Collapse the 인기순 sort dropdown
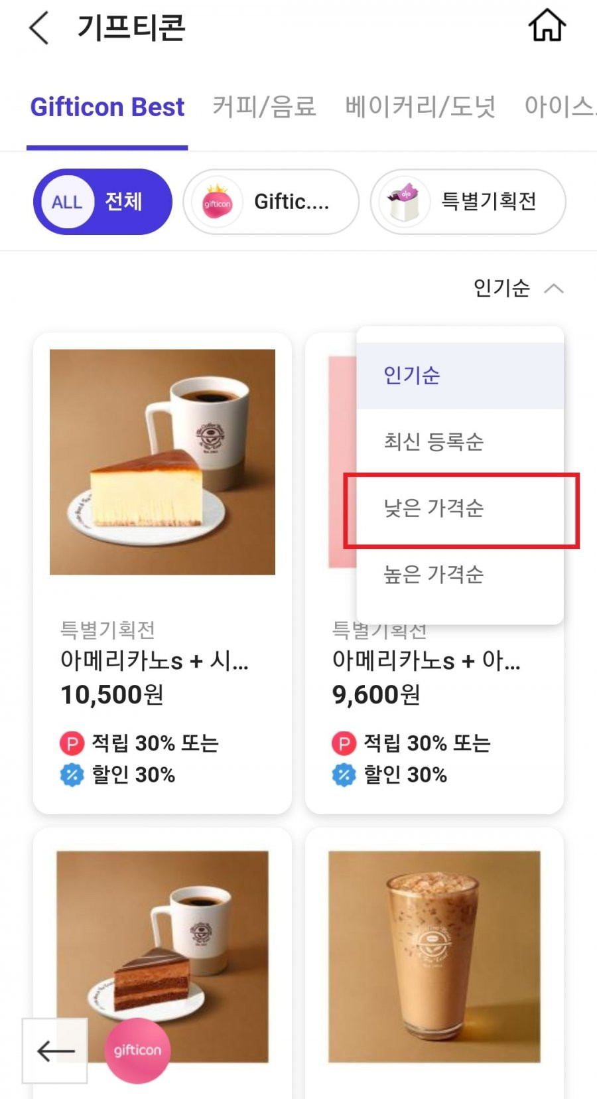The width and height of the screenshot is (597, 1099). pos(518,288)
